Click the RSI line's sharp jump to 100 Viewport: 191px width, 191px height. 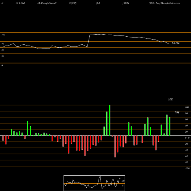[x=89, y=40]
